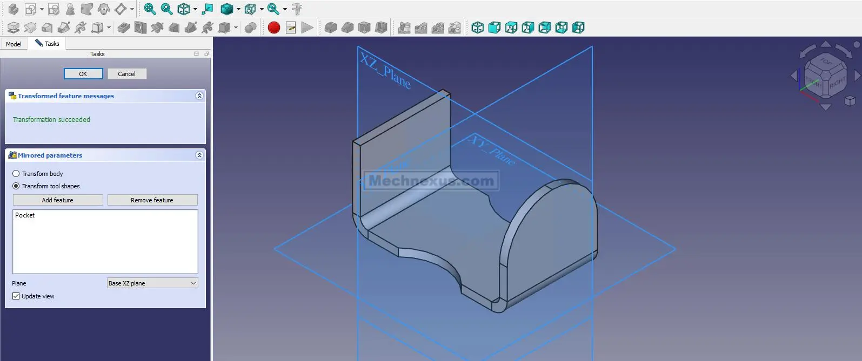Screen dimensions: 862x361
Task: Open the zoom refresh dropdown arrow
Action: [x=285, y=9]
